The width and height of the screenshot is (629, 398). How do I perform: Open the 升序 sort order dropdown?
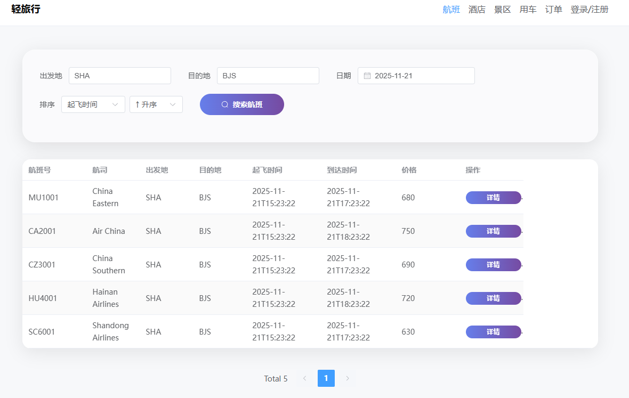click(x=156, y=104)
